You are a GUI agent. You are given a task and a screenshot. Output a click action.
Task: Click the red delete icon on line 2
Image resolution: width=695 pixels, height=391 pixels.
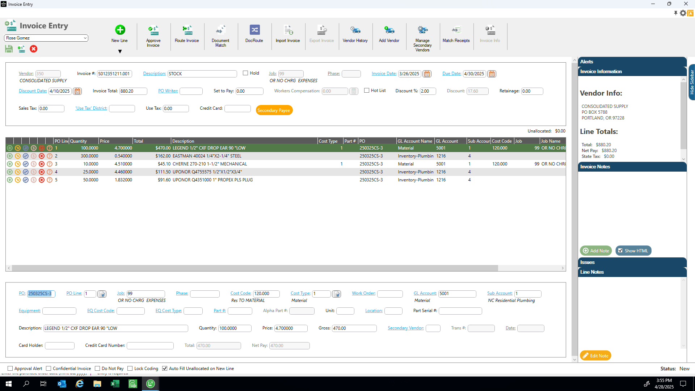[x=42, y=156]
